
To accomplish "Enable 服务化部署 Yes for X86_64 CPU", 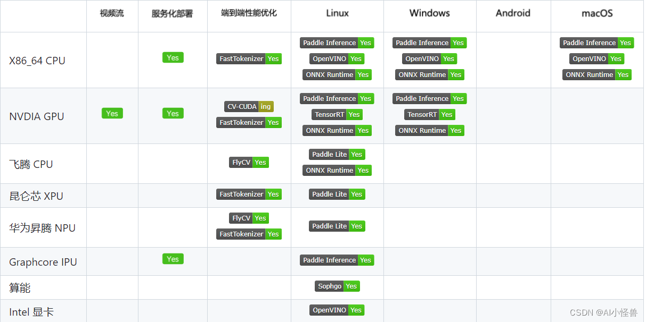I will pos(173,57).
